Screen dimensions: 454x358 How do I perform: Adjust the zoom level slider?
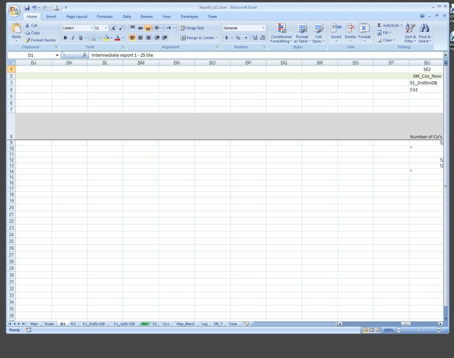419,330
